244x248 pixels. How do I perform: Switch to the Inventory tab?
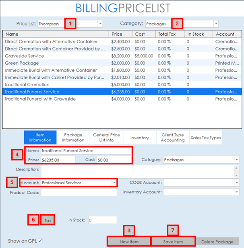click(x=139, y=138)
